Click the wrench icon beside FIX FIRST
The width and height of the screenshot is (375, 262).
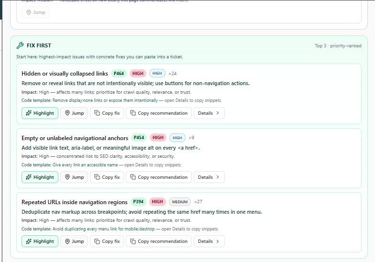point(20,46)
